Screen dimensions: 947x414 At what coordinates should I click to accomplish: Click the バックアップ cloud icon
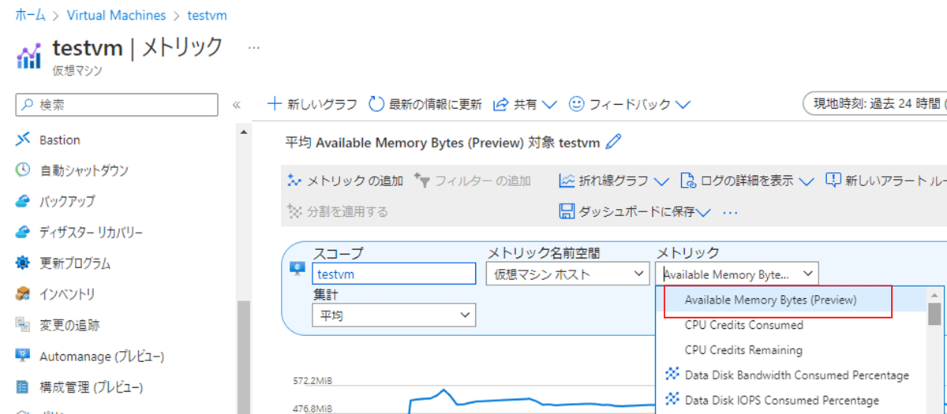click(x=23, y=201)
